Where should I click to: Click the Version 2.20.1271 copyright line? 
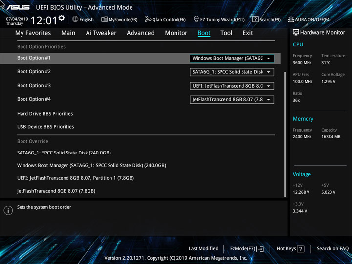point(176,258)
